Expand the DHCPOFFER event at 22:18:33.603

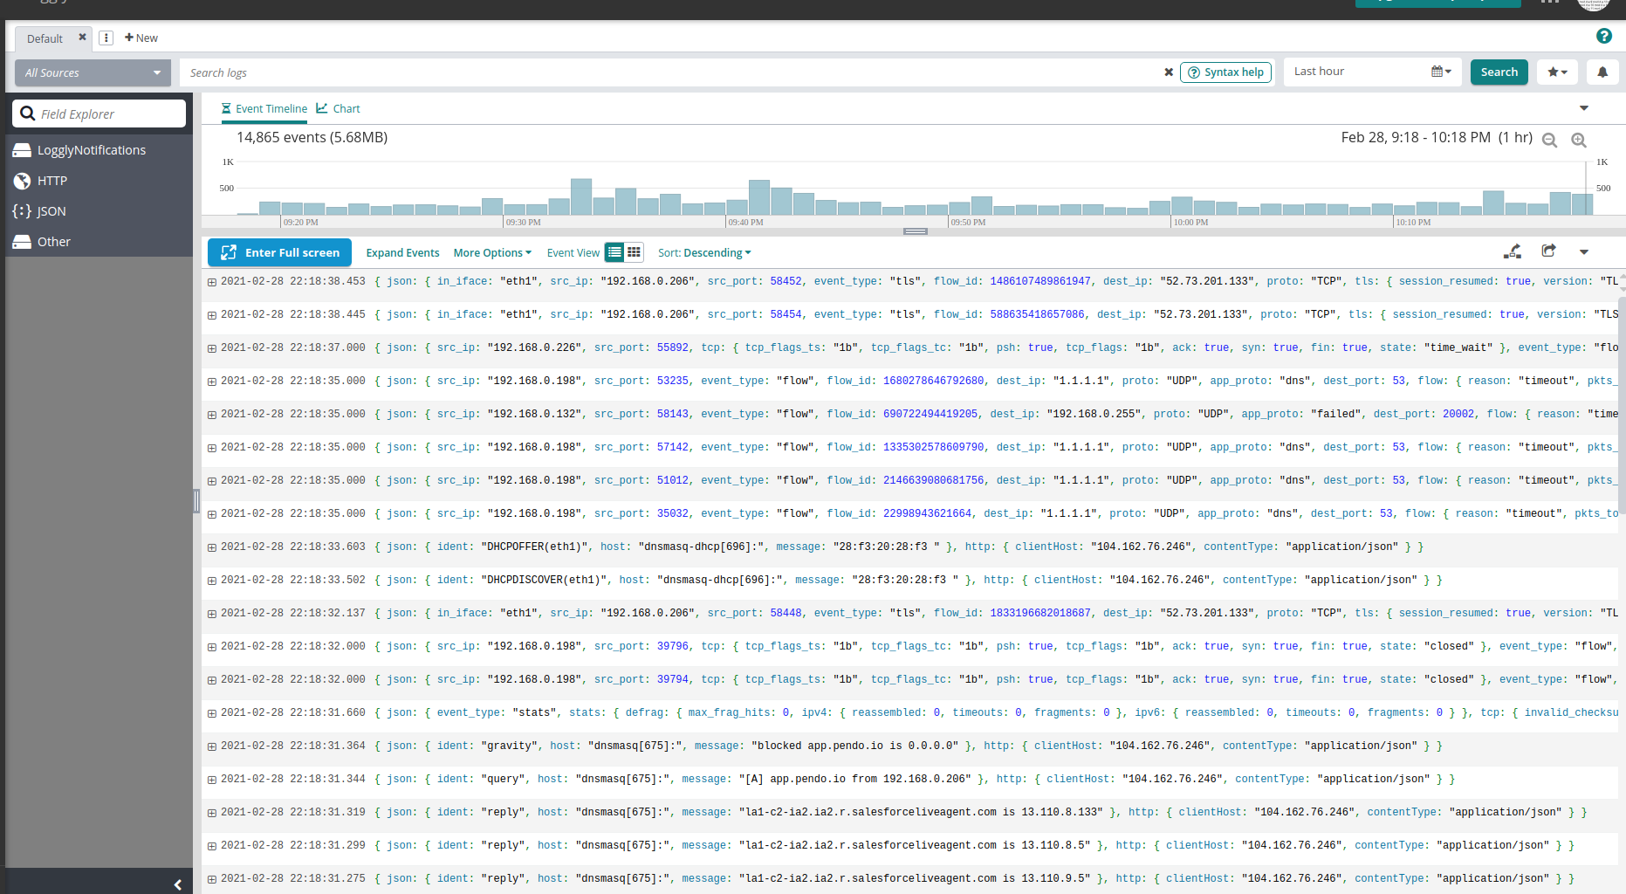click(x=212, y=547)
